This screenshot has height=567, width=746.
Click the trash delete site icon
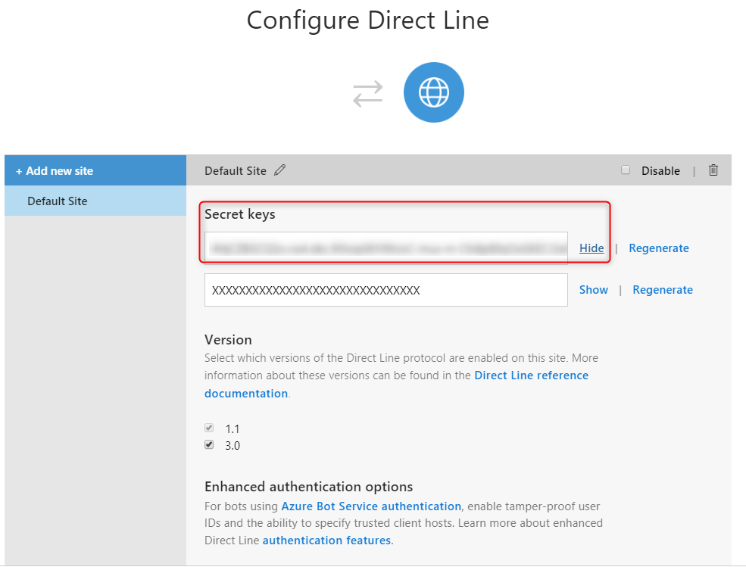(713, 170)
